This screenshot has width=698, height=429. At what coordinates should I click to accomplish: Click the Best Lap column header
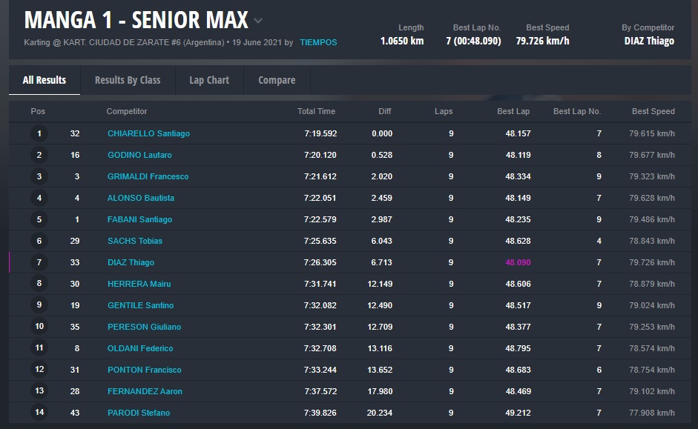[513, 111]
